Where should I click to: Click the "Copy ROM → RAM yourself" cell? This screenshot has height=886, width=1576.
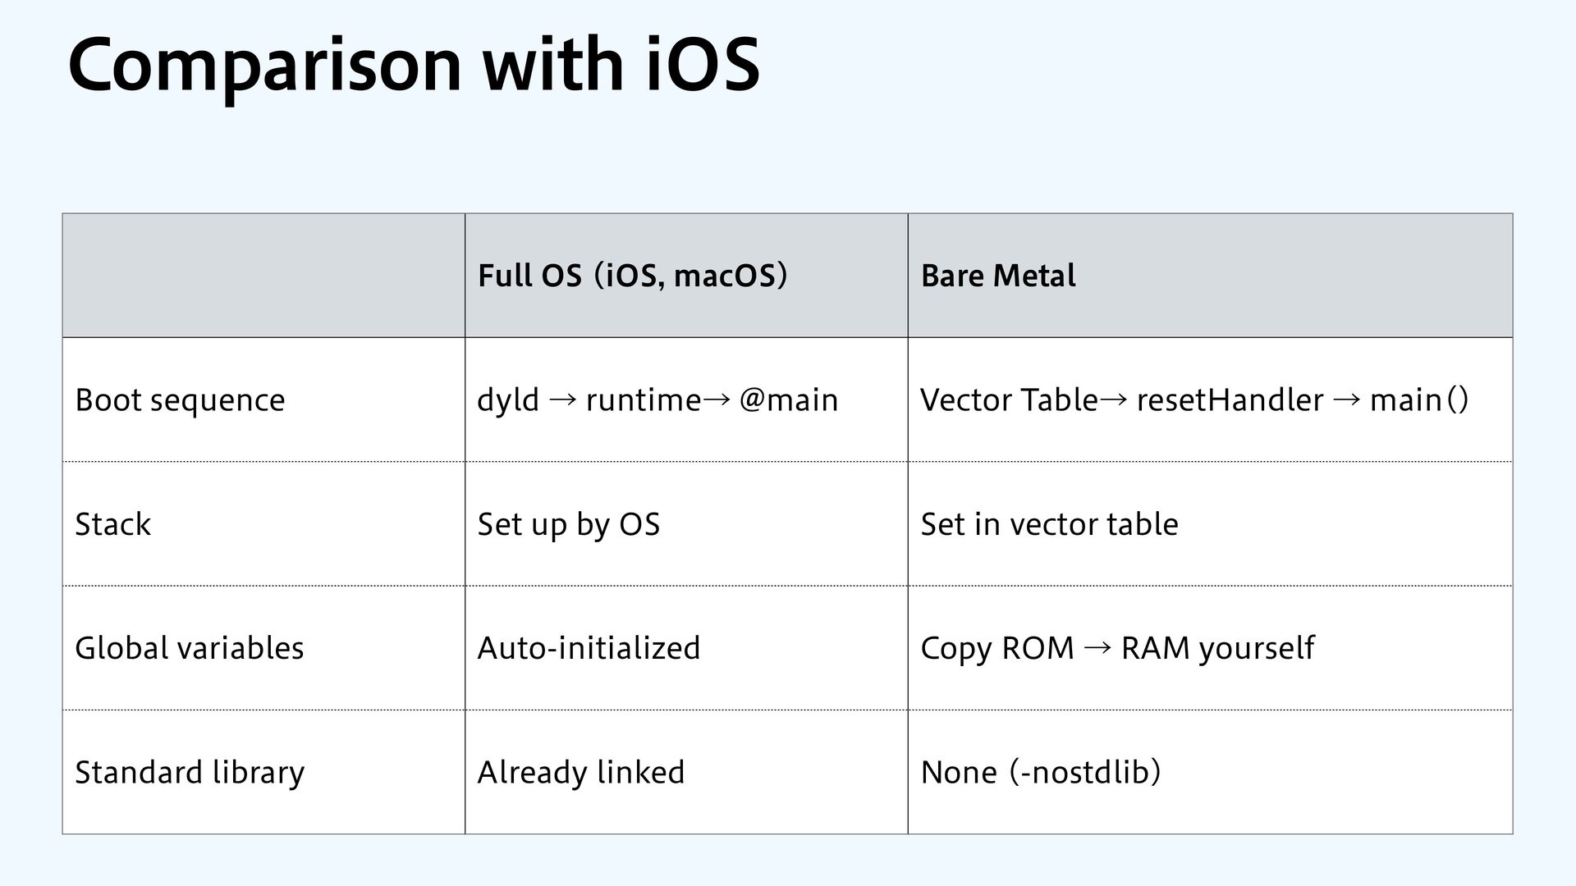pos(1116,648)
